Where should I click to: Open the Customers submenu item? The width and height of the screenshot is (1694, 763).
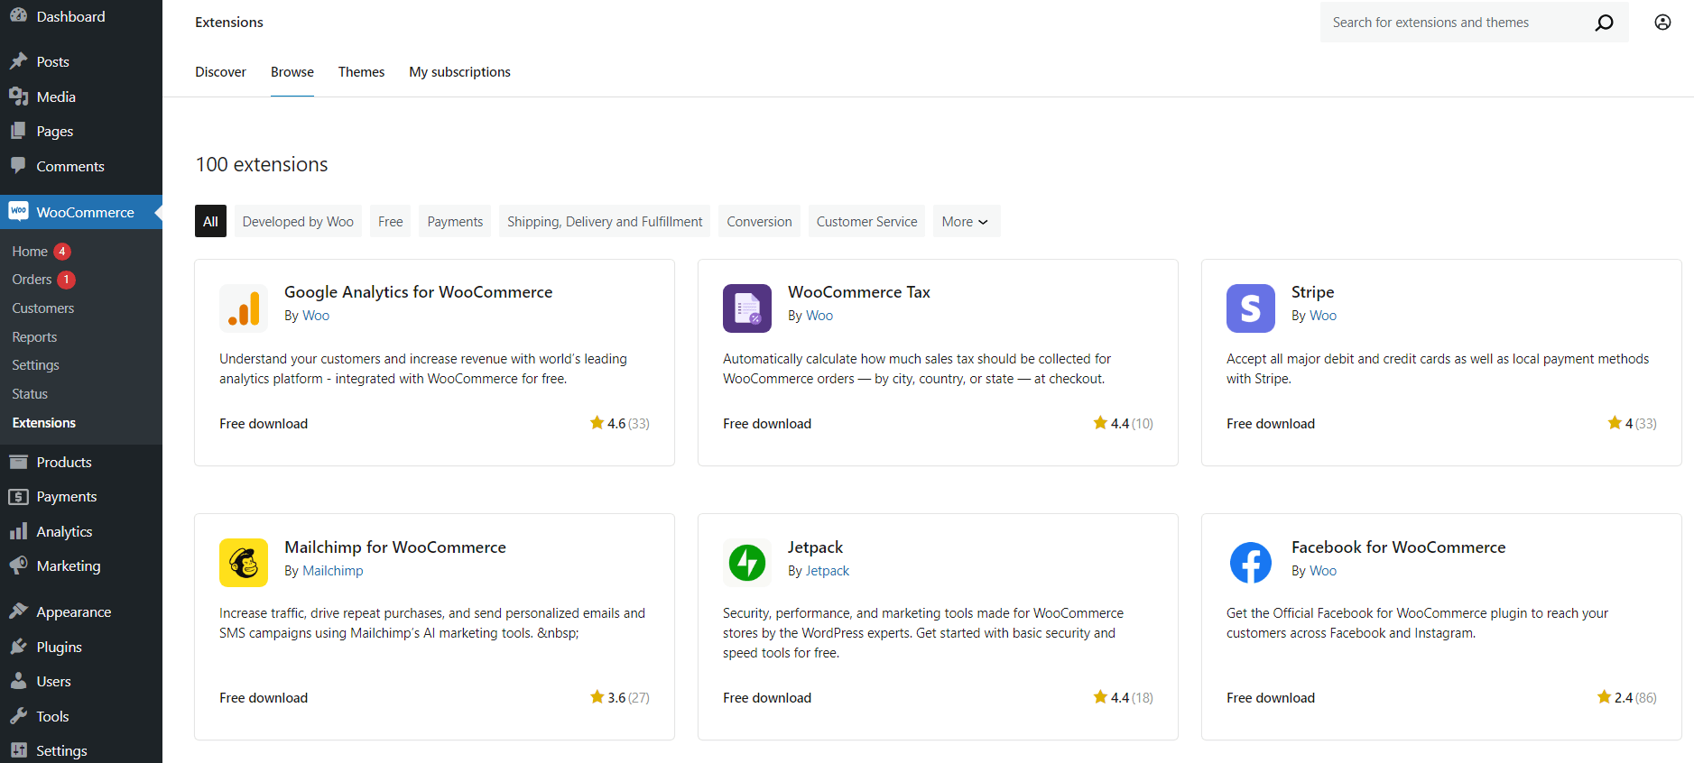pos(43,308)
